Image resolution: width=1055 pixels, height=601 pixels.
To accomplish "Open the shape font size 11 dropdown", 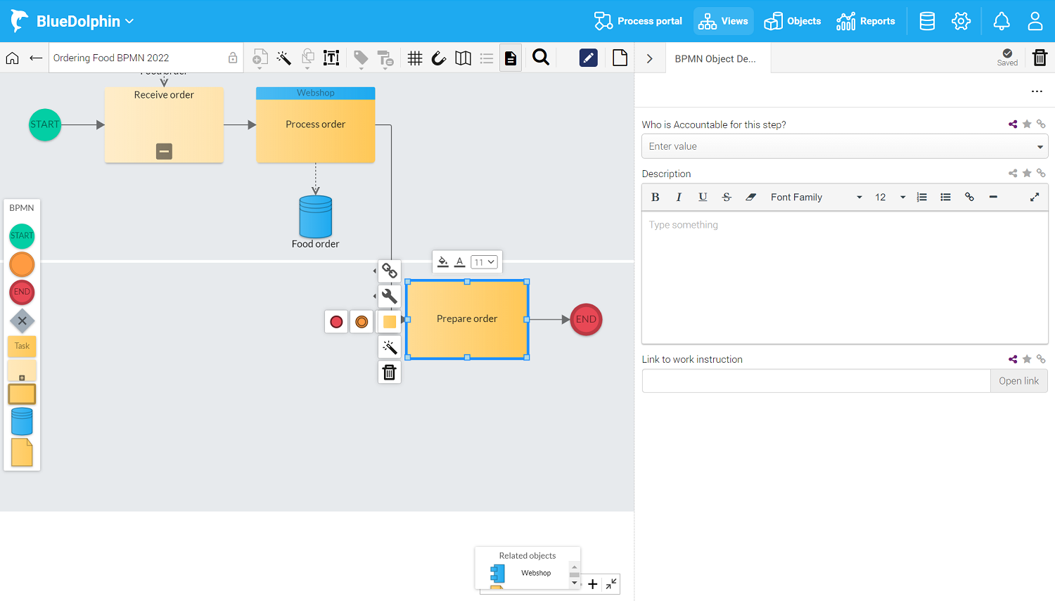I will 484,262.
